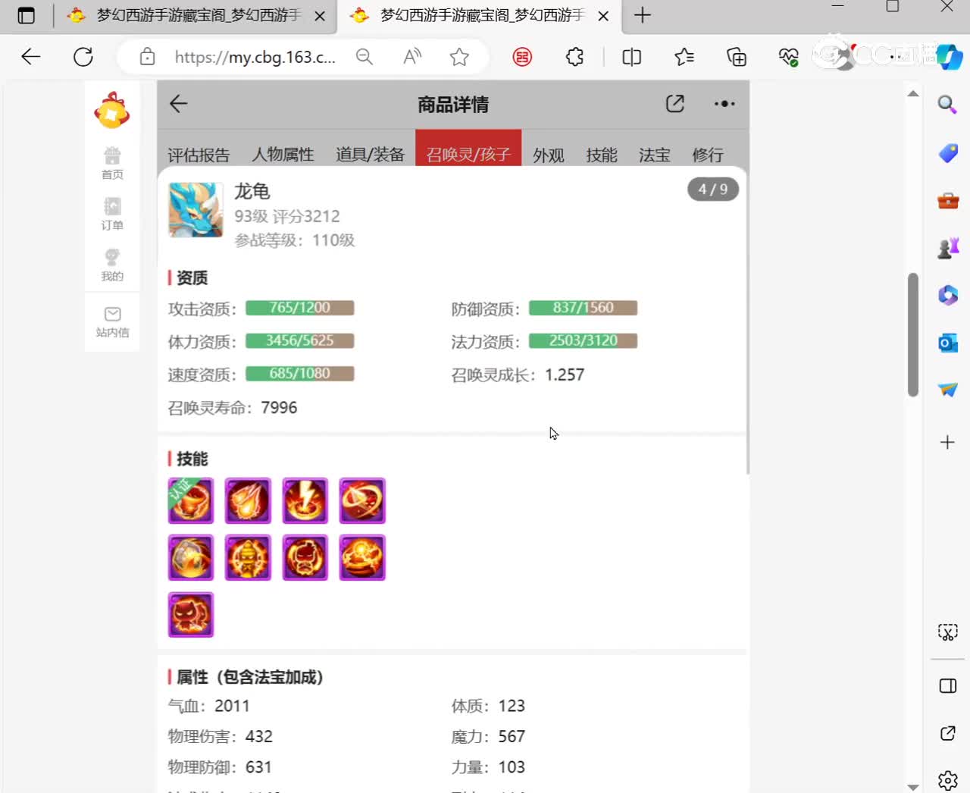
Task: Open the sidebar Drop paper-plane icon
Action: [948, 390]
